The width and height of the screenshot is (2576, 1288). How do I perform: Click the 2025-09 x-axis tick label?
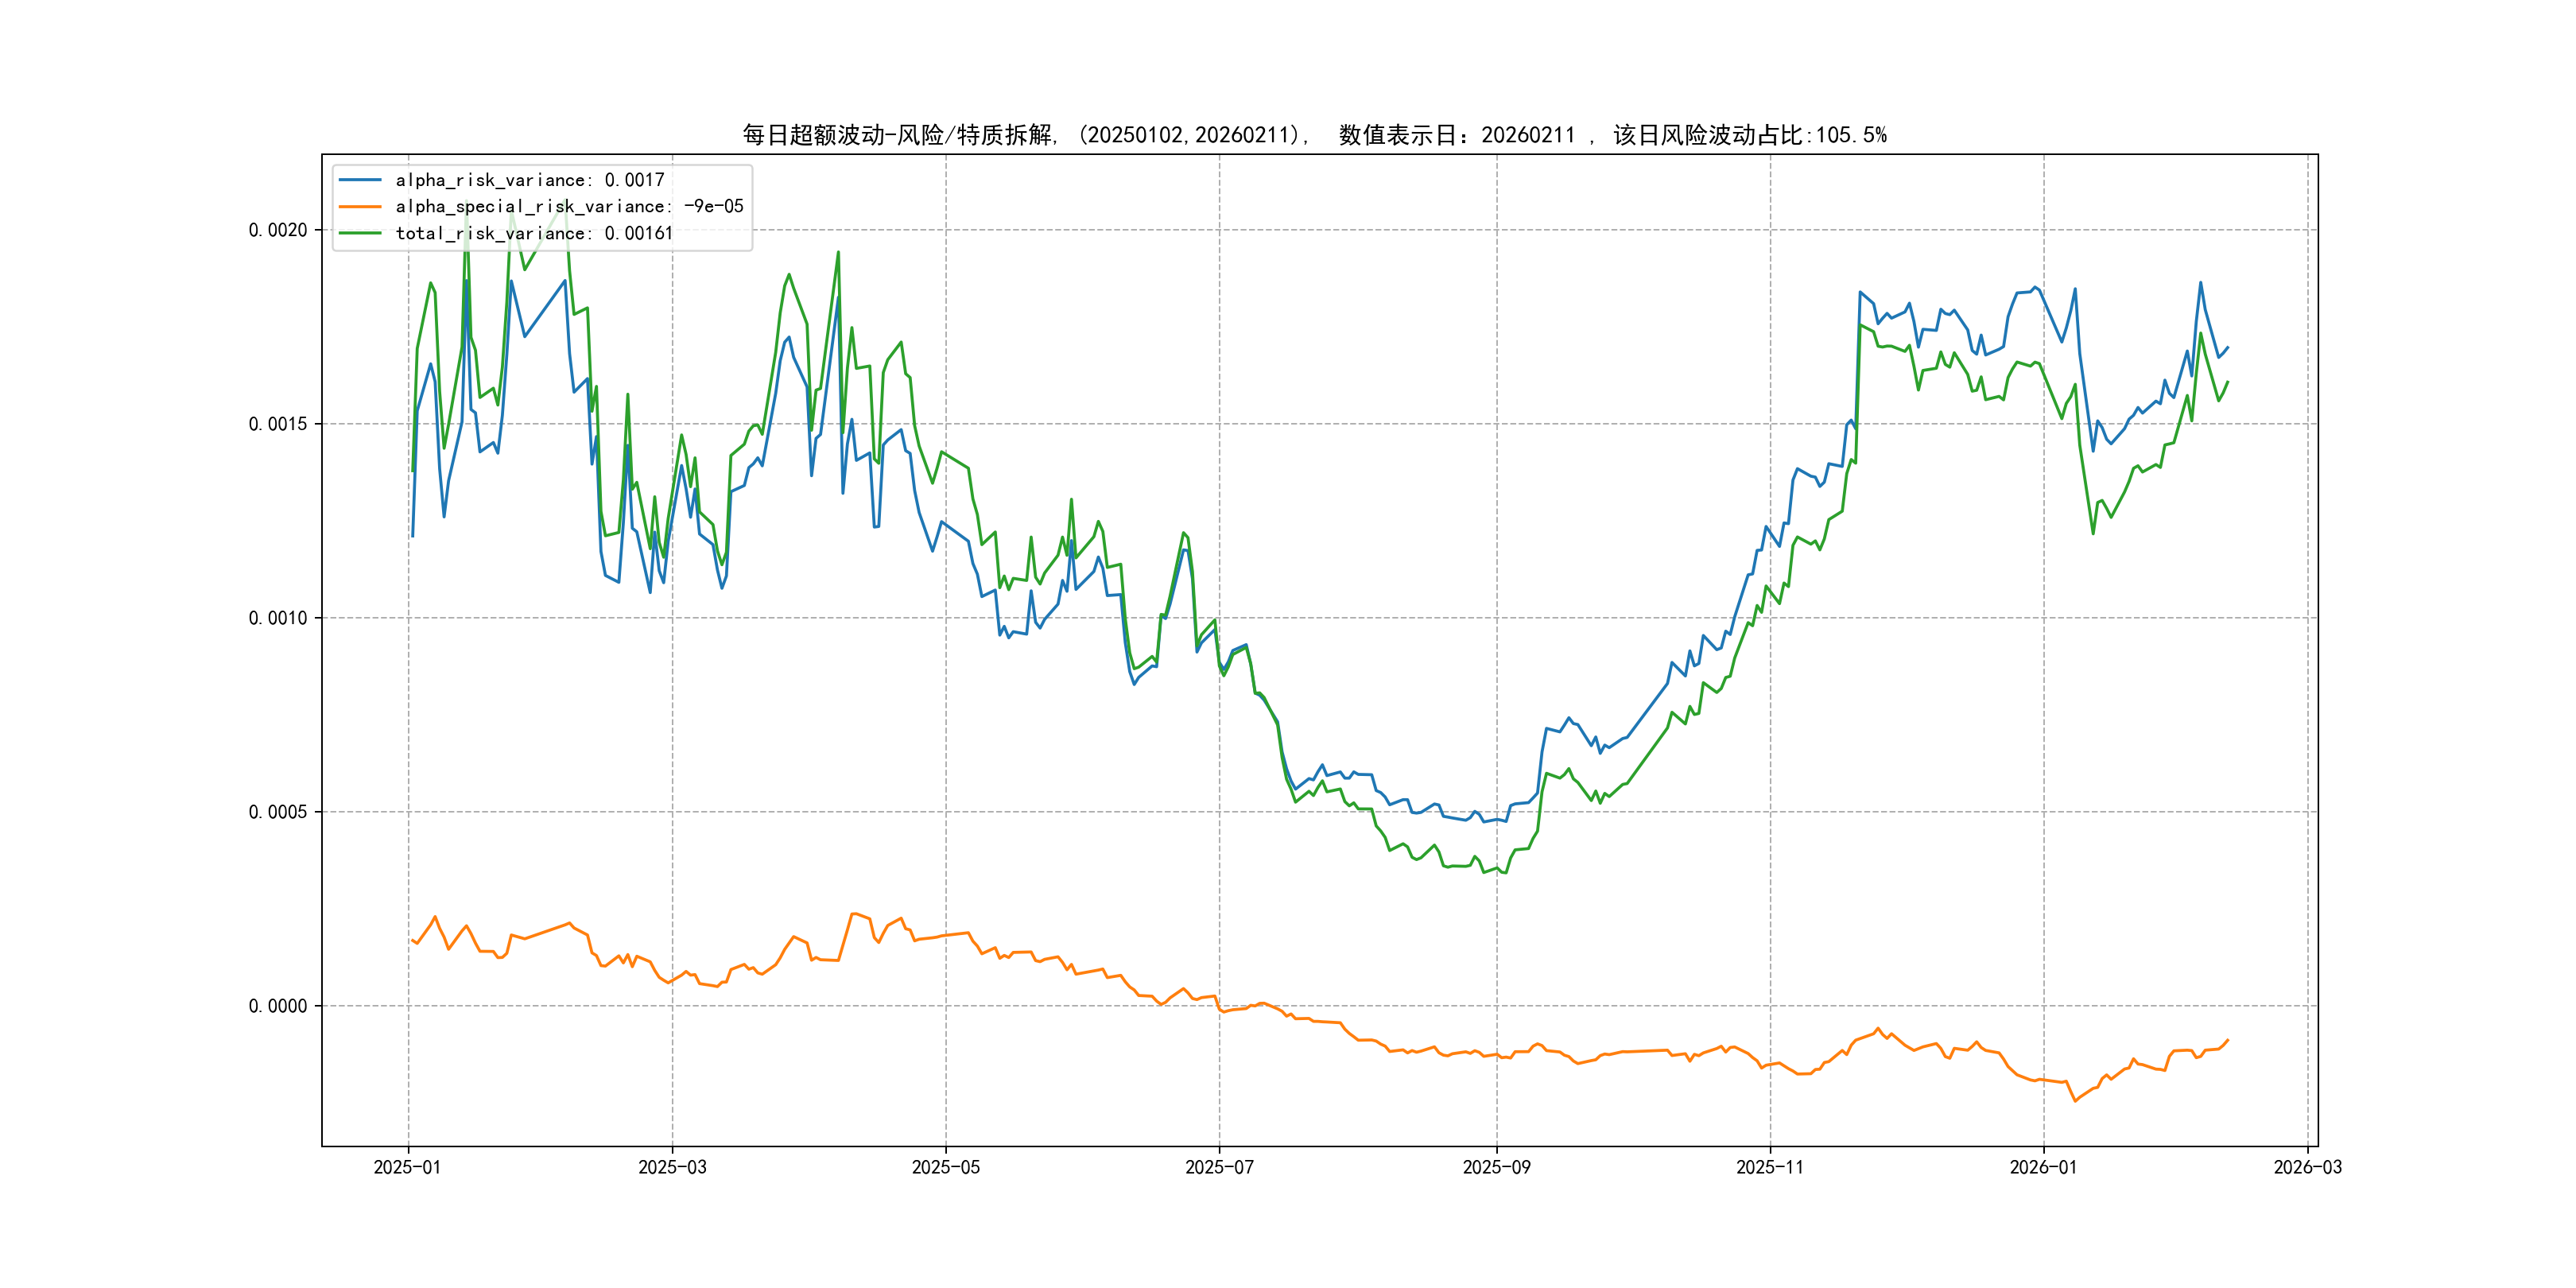point(1496,1167)
